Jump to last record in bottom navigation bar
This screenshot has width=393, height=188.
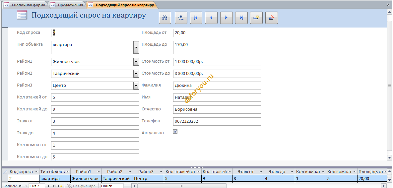coord(54,186)
